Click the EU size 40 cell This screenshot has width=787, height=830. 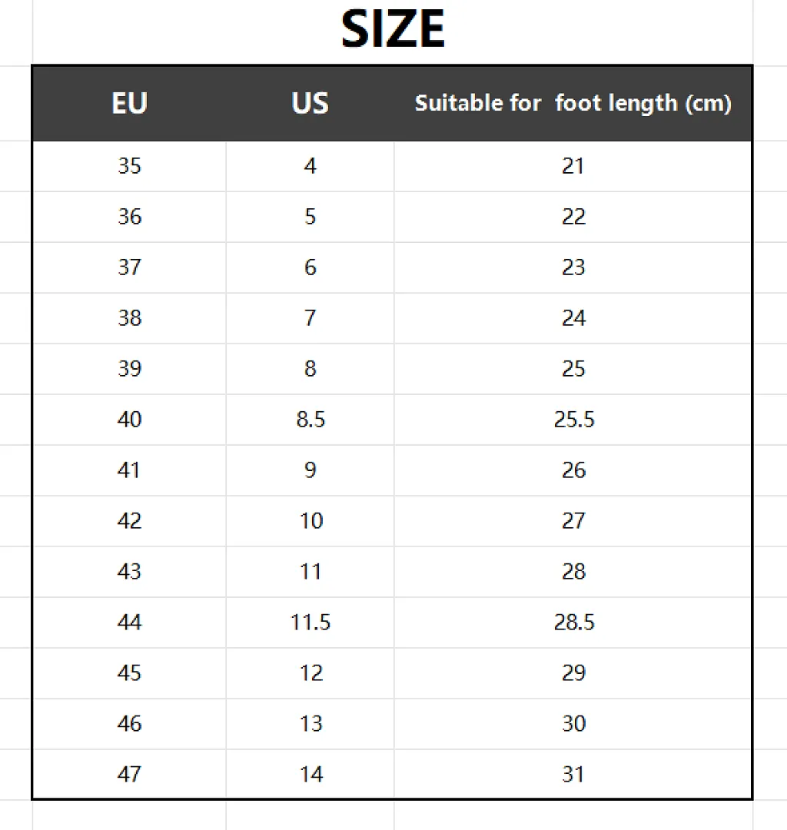click(130, 420)
